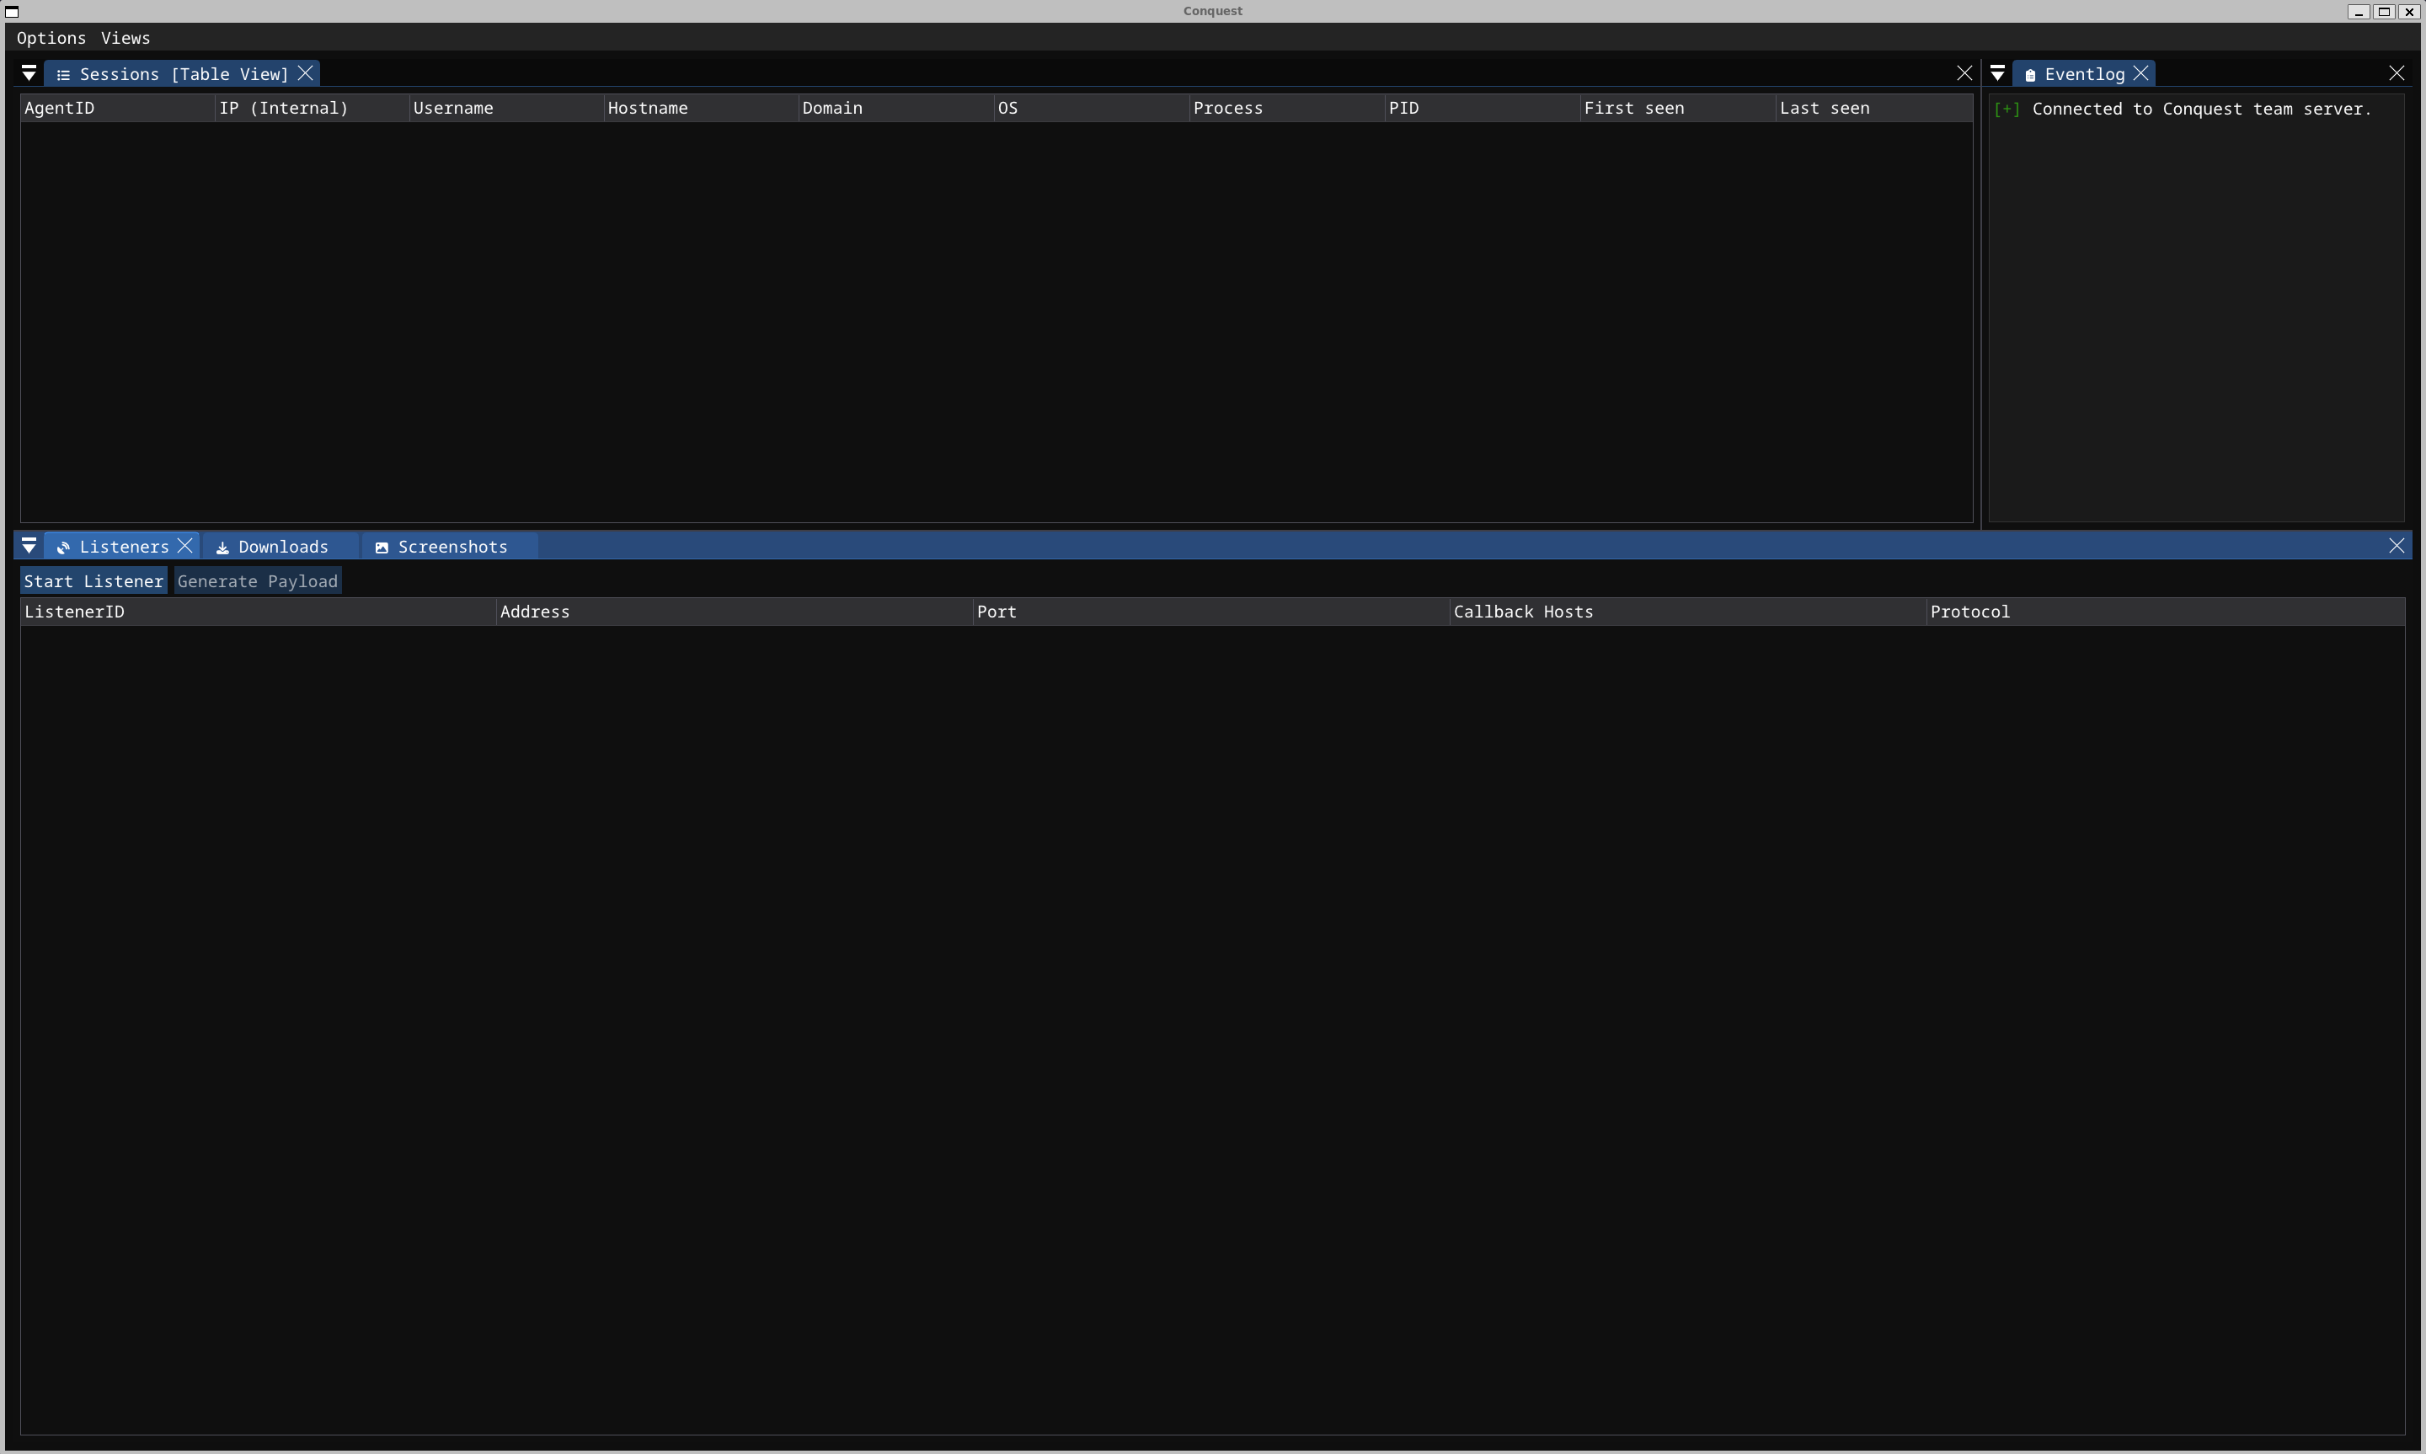Click the download icon on the Downloads tab
The height and width of the screenshot is (1454, 2426).
click(x=222, y=546)
